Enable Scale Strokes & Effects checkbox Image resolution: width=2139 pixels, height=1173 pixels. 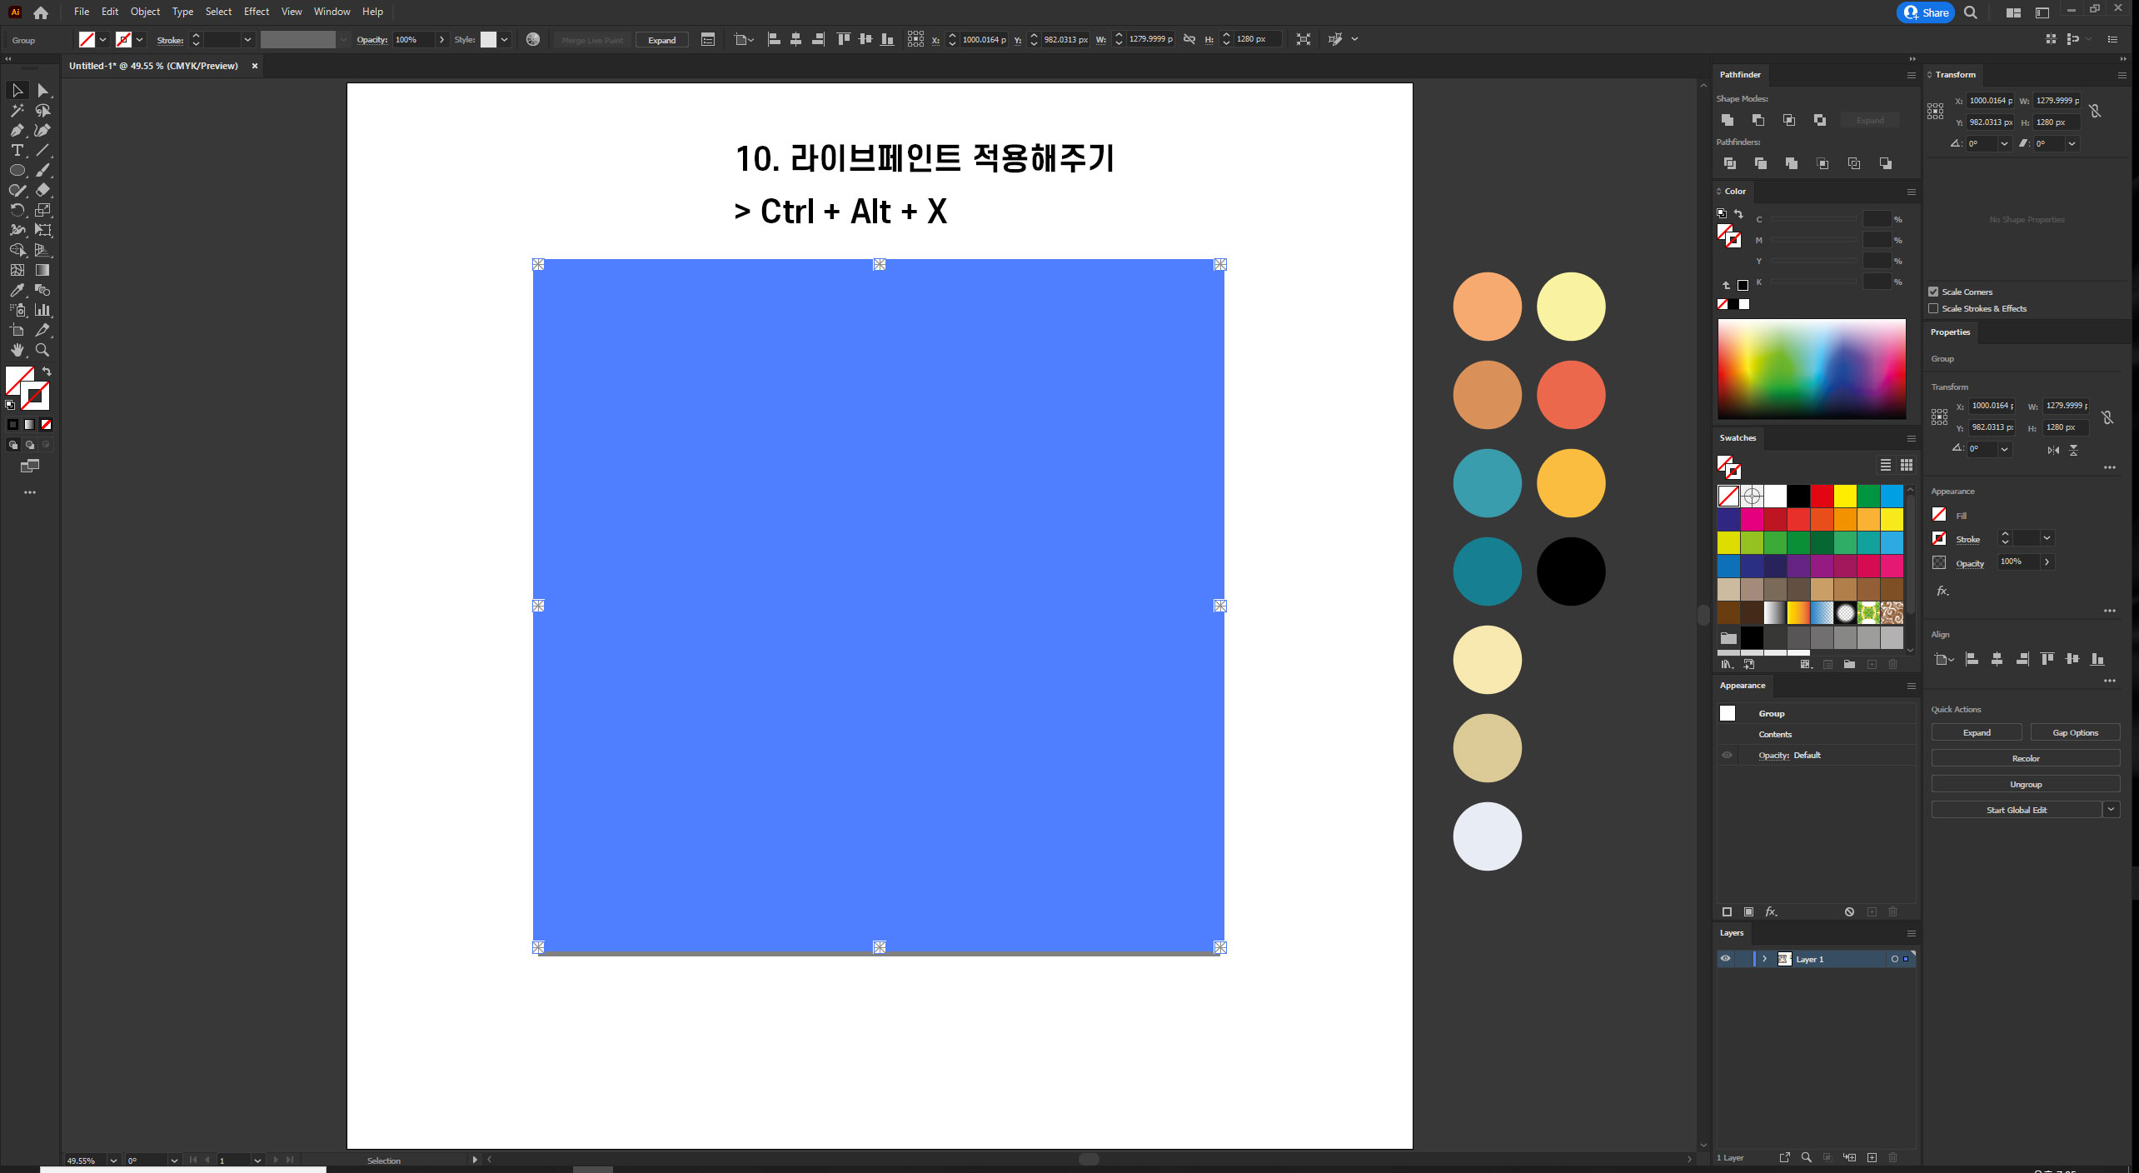[1934, 308]
